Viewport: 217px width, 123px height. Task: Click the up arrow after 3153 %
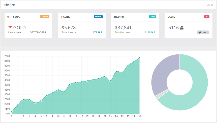coord(154,32)
